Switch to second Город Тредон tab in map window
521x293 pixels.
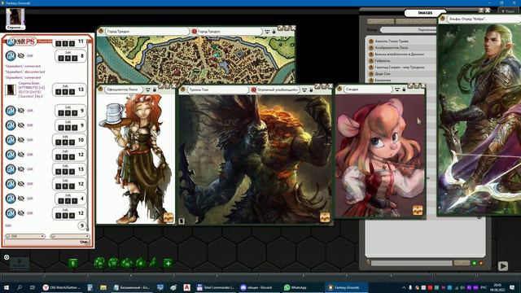click(x=226, y=31)
